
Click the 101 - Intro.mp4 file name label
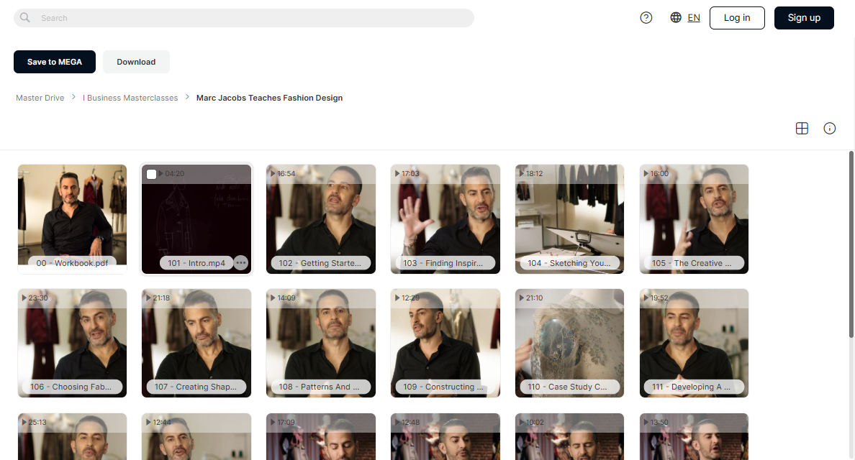point(196,263)
